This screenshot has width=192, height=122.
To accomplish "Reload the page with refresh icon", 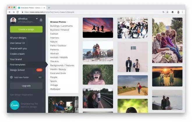I will tap(17, 12).
